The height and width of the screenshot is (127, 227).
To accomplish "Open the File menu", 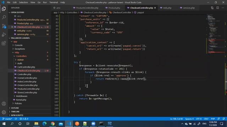I will [x=9, y=2].
